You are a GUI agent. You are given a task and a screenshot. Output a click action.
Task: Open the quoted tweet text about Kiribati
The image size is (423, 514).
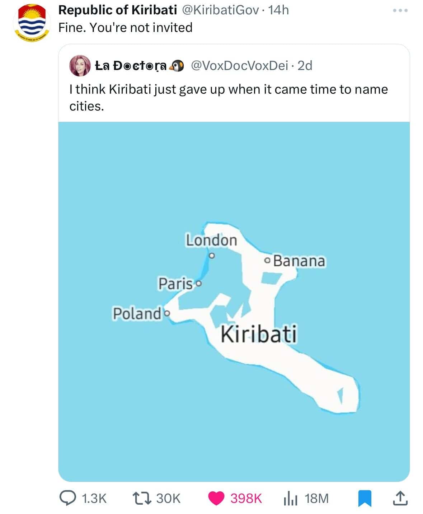point(229,97)
